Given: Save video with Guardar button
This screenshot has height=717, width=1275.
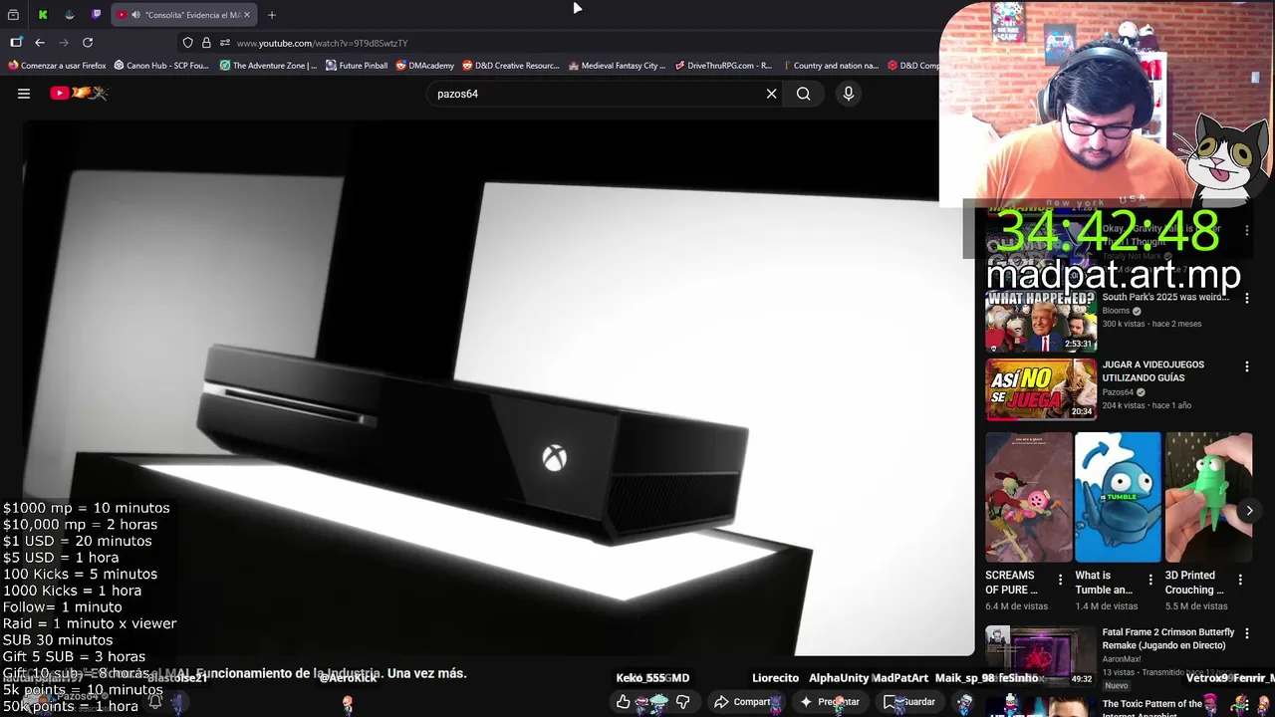Looking at the screenshot, I should click(910, 702).
